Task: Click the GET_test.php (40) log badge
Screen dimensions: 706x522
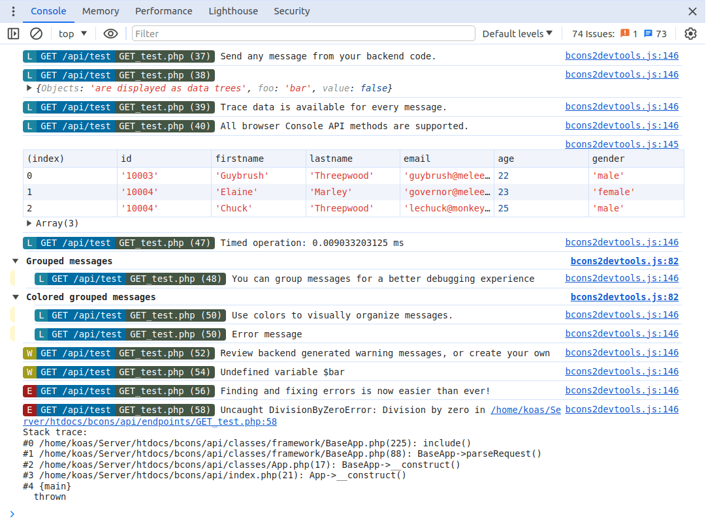Action: tap(165, 126)
